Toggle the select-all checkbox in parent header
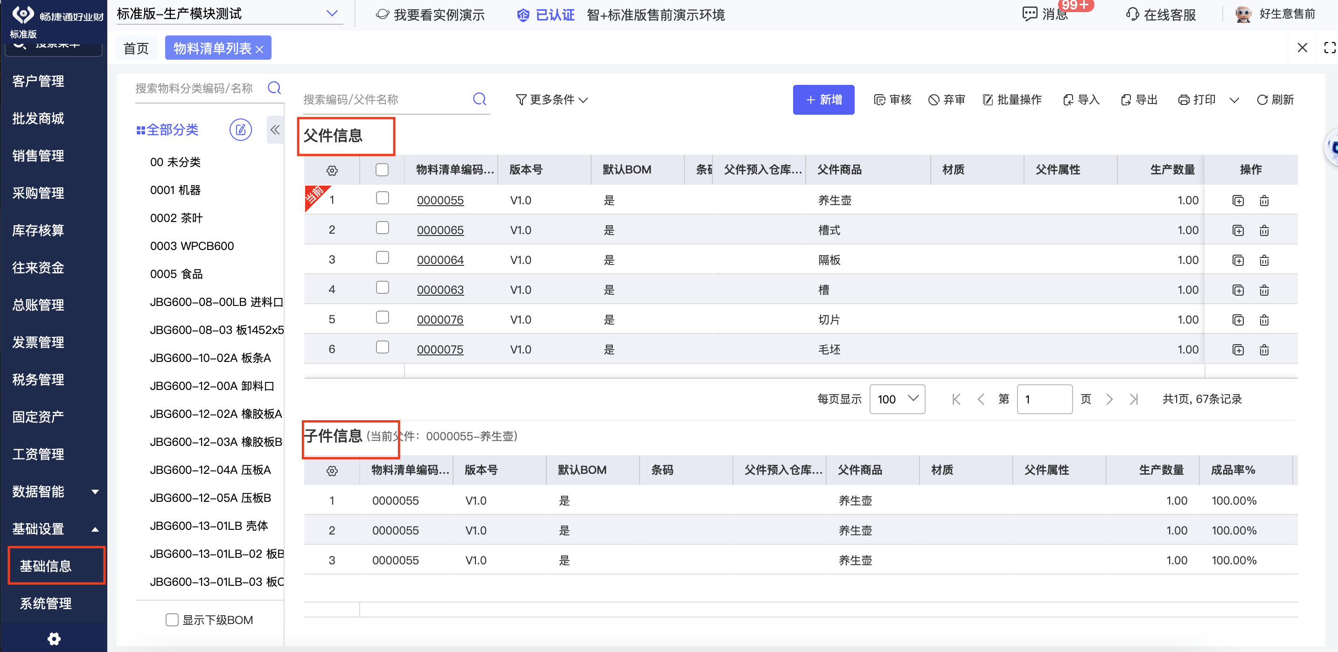 coord(382,169)
